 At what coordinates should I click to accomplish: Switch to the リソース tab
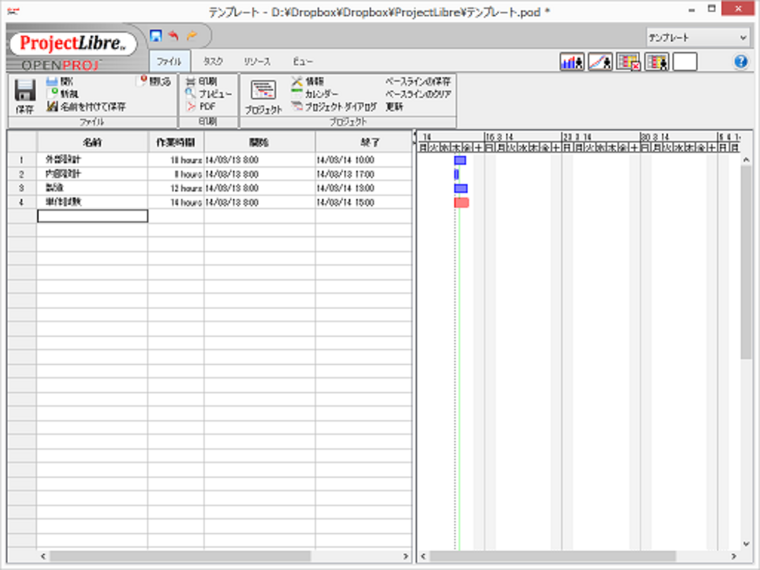tap(257, 61)
